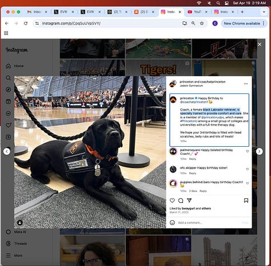The width and height of the screenshot is (271, 266).
Task: Like the post with the heart icon
Action: tap(172, 201)
